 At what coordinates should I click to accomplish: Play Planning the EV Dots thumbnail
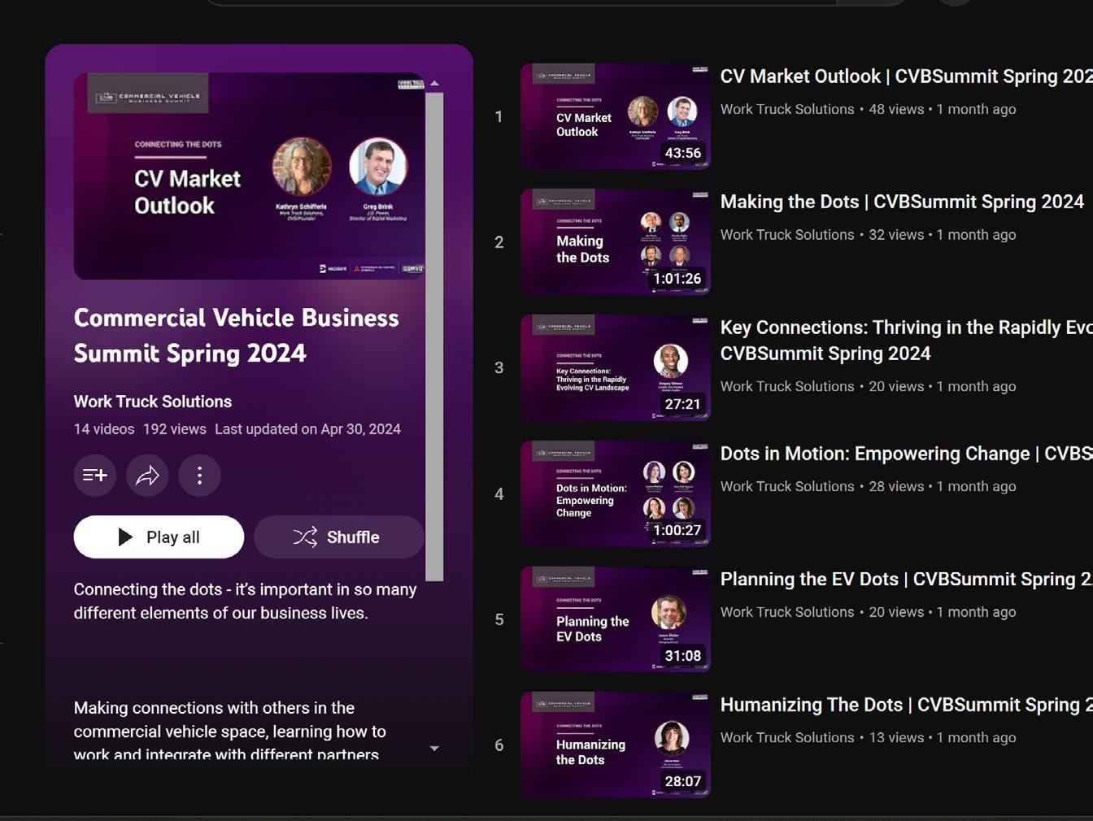(615, 619)
